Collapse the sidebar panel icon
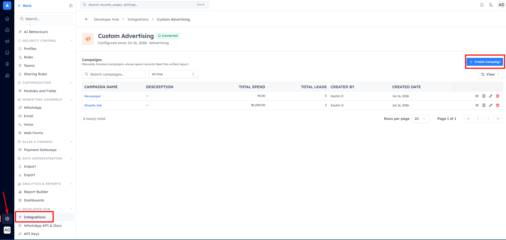The image size is (506, 240). pyautogui.click(x=71, y=6)
